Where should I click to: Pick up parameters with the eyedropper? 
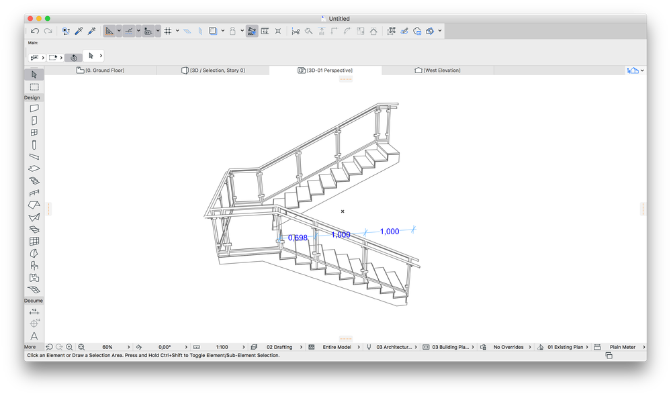(x=79, y=31)
